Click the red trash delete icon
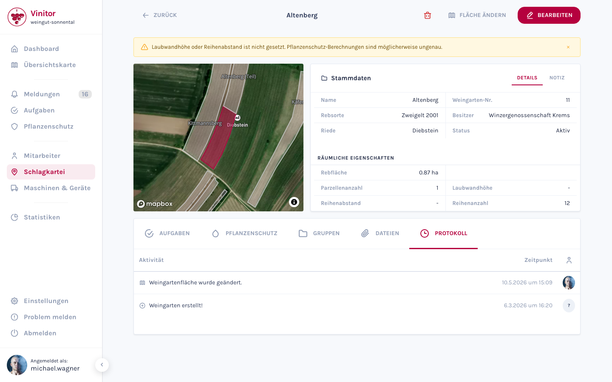Viewport: 612px width, 382px height. 428,15
